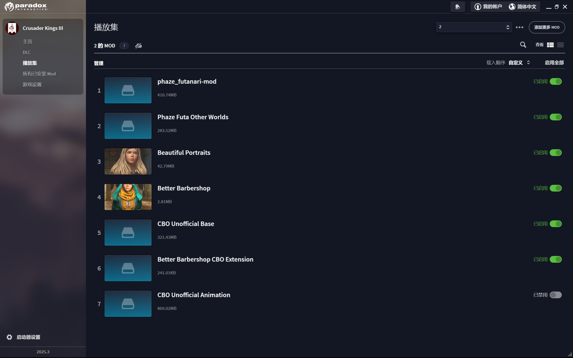Click the 321.43MB size label
Image resolution: width=573 pixels, height=358 pixels.
pos(167,237)
